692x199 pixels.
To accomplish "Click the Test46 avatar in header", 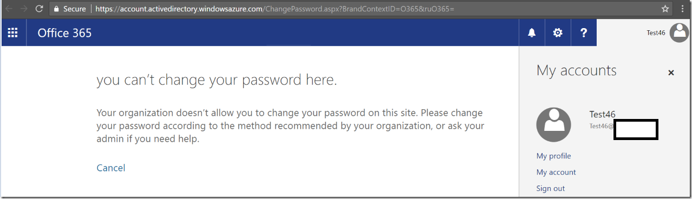I will point(679,33).
